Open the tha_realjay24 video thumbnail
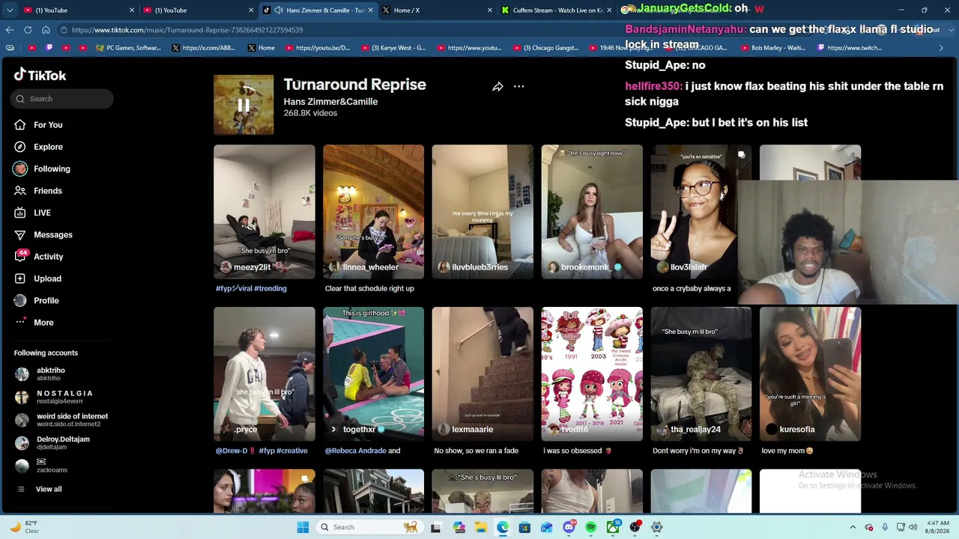The height and width of the screenshot is (539, 959). pos(701,374)
